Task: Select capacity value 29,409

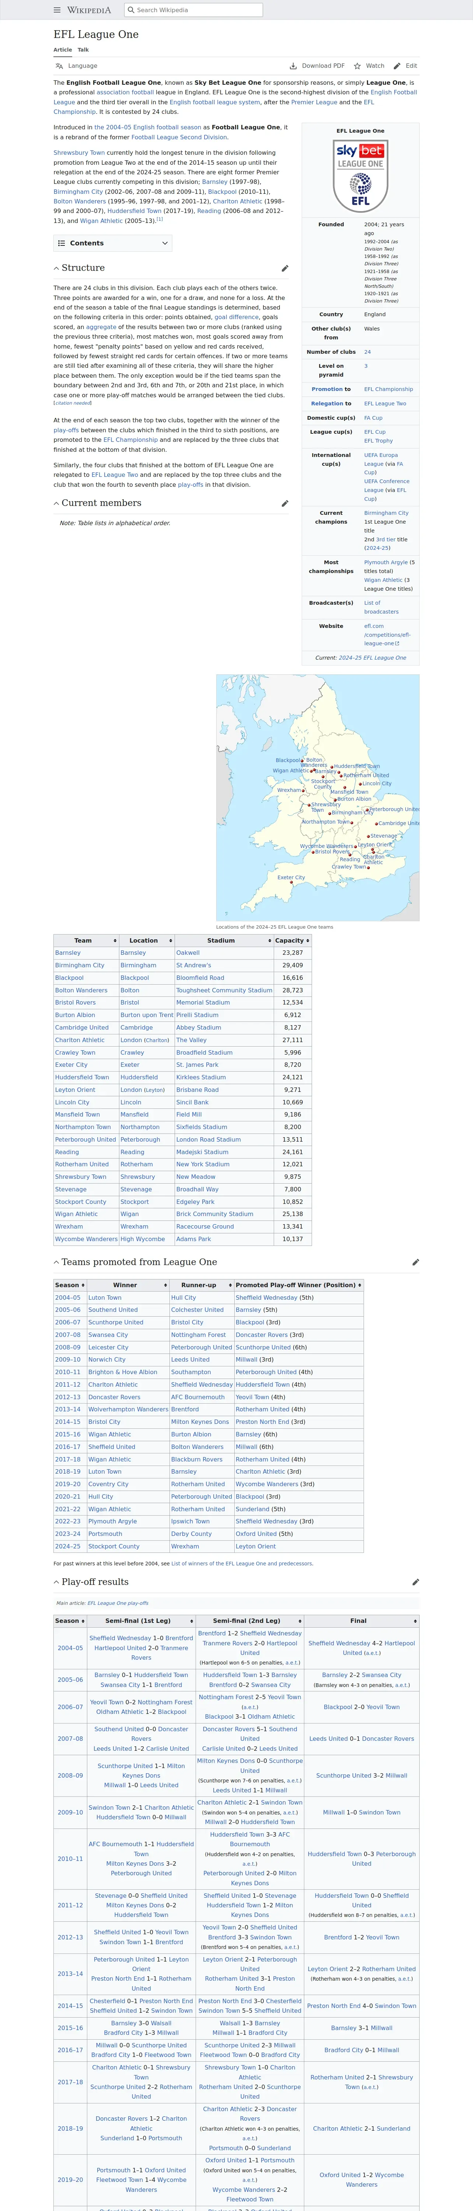Action: 293,965
